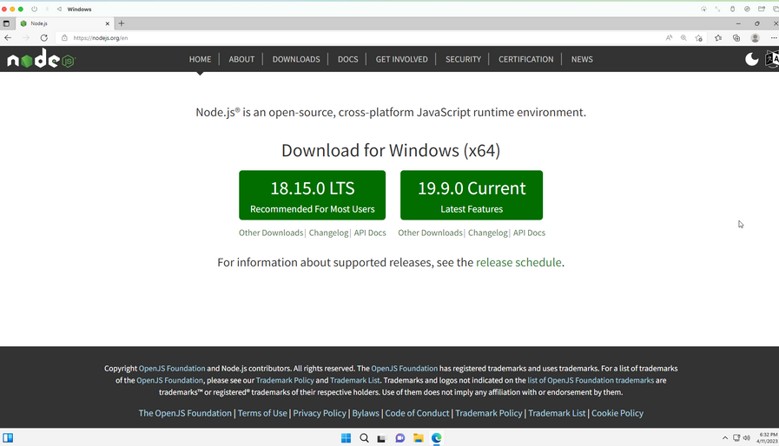
Task: Download the 18.15.0 LTS version
Action: point(312,195)
